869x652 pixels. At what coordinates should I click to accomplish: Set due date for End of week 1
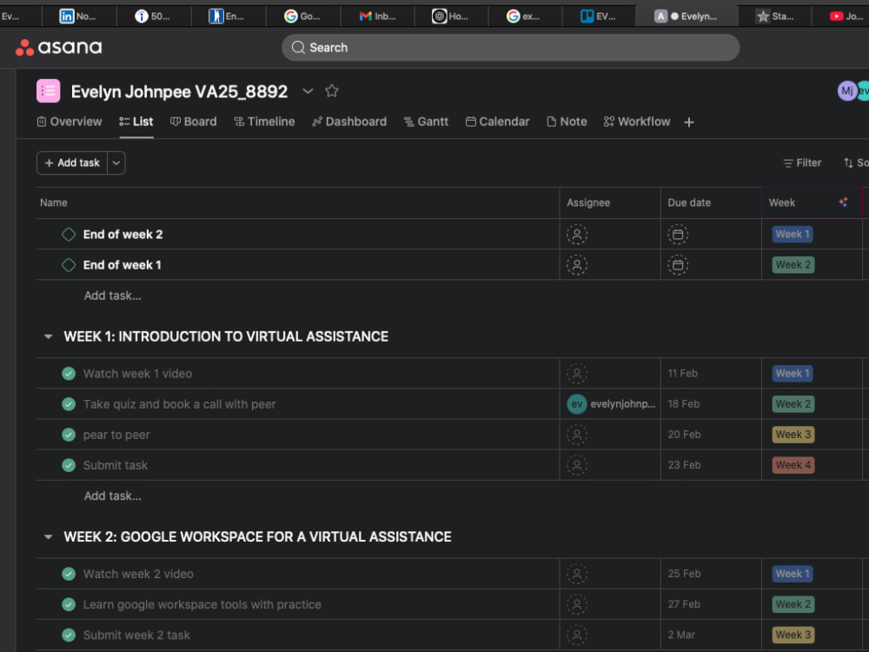coord(678,265)
